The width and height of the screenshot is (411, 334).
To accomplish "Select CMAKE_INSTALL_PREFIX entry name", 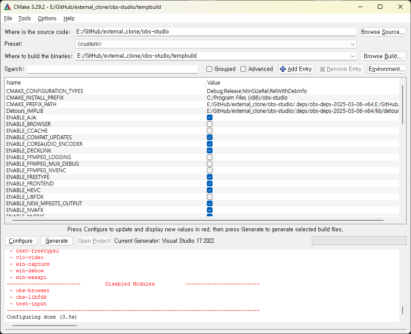I will (35, 97).
